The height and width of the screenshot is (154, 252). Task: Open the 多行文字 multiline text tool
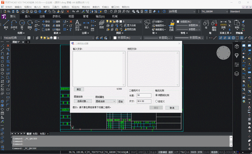tap(78, 25)
